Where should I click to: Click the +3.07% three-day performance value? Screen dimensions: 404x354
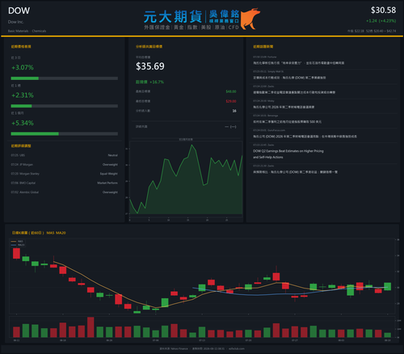tap(23, 67)
